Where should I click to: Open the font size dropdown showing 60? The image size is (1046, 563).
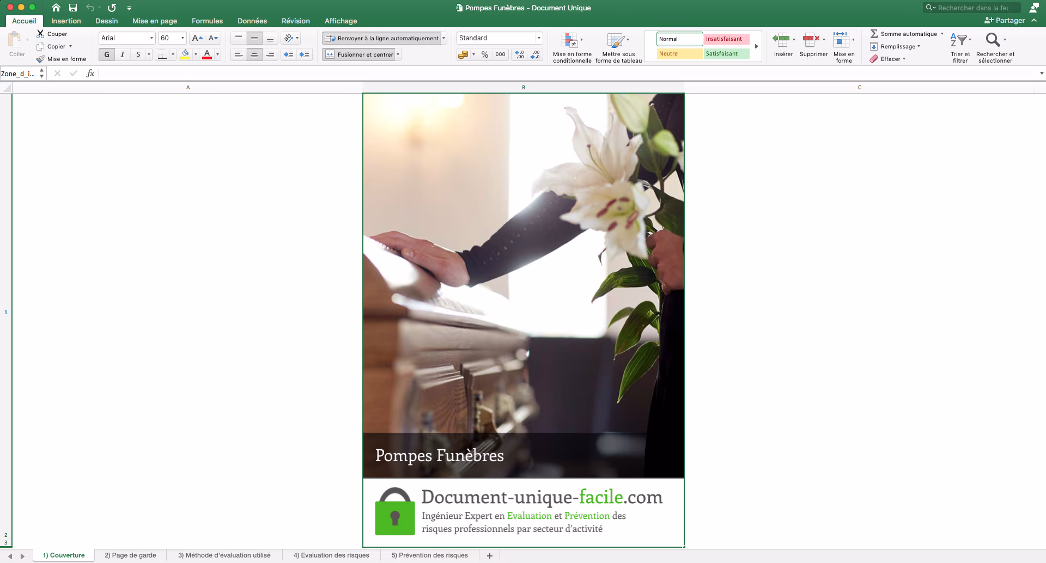click(x=183, y=38)
